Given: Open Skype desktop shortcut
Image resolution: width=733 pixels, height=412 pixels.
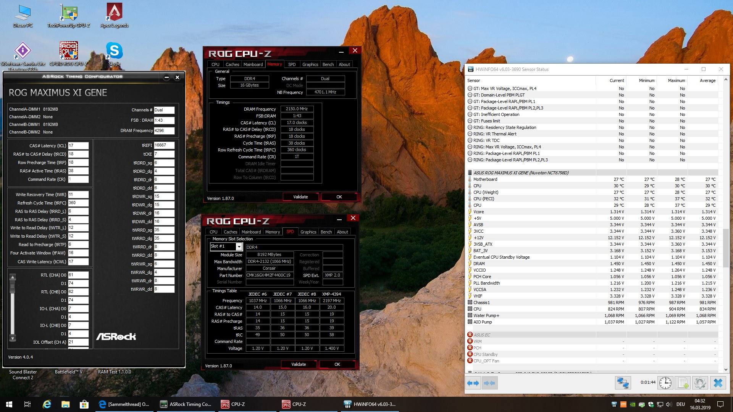Looking at the screenshot, I should pyautogui.click(x=114, y=54).
